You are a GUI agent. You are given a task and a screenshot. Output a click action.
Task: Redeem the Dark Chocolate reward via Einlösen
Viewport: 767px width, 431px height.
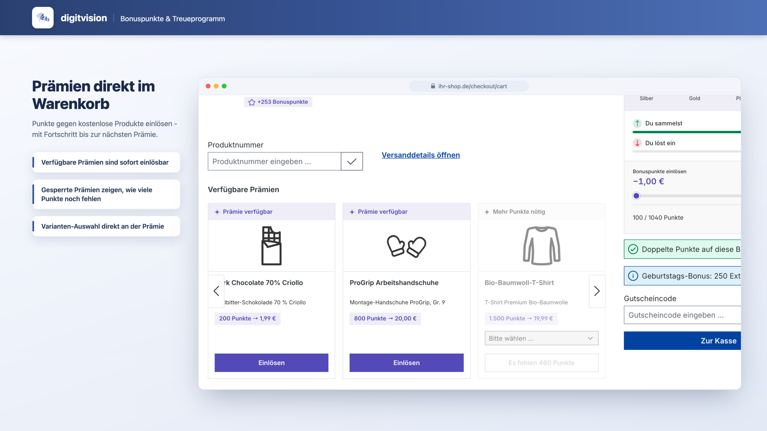[272, 363]
